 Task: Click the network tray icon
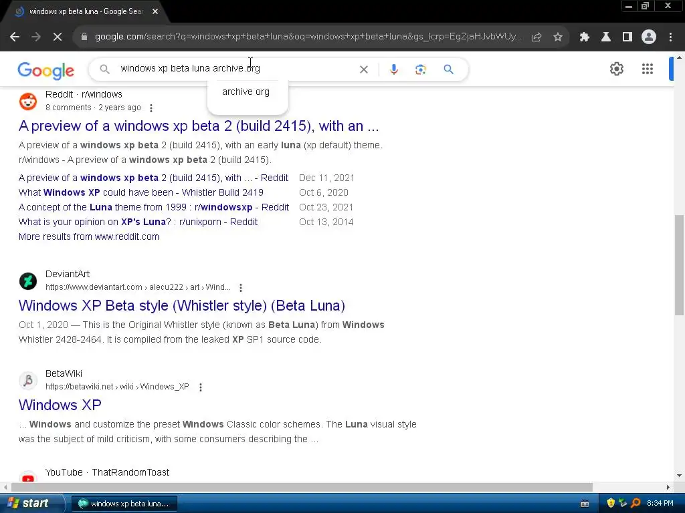pyautogui.click(x=623, y=503)
